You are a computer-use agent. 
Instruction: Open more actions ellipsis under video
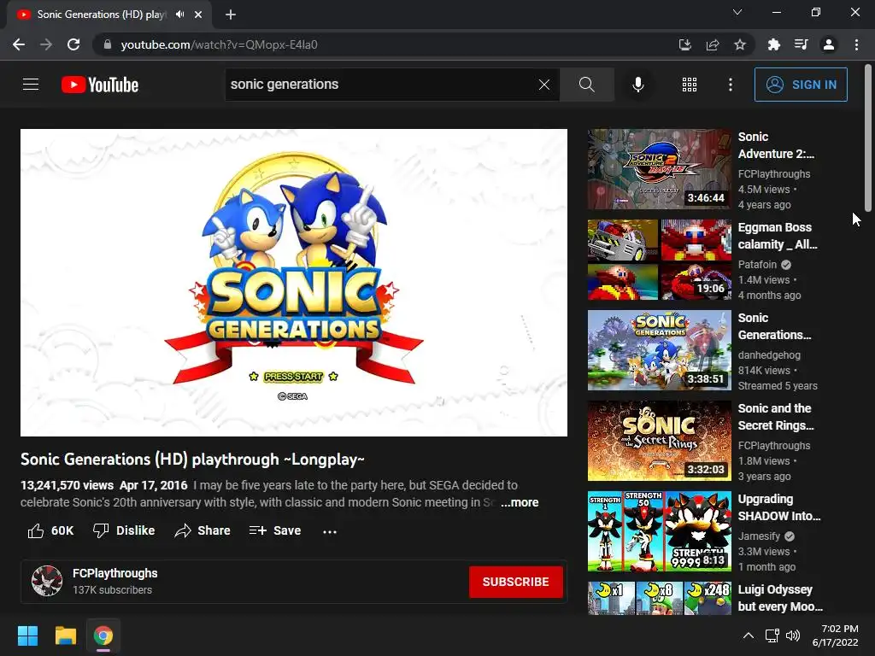click(330, 531)
